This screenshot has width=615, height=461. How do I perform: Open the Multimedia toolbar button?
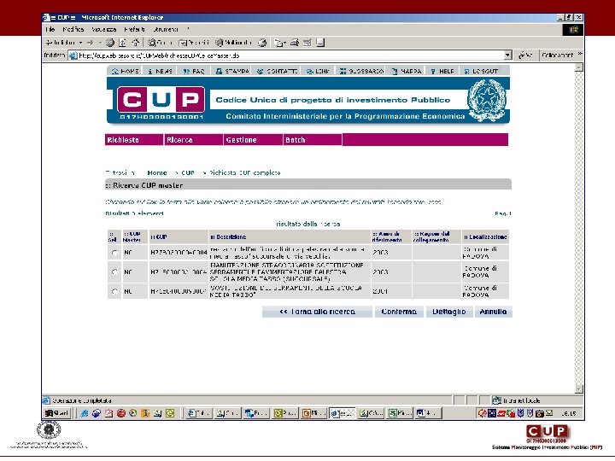[x=233, y=43]
